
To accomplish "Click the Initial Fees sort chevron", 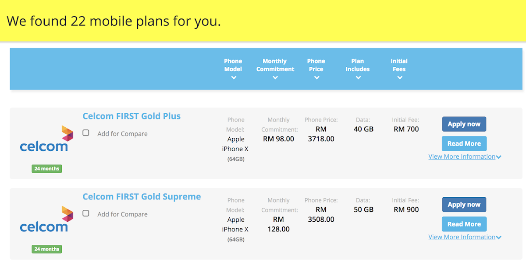I will [x=399, y=78].
